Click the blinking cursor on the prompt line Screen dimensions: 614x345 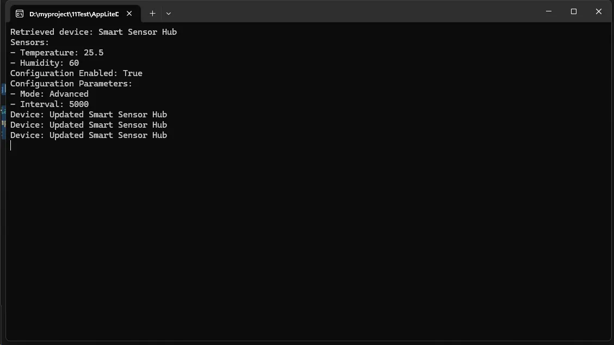click(x=11, y=146)
